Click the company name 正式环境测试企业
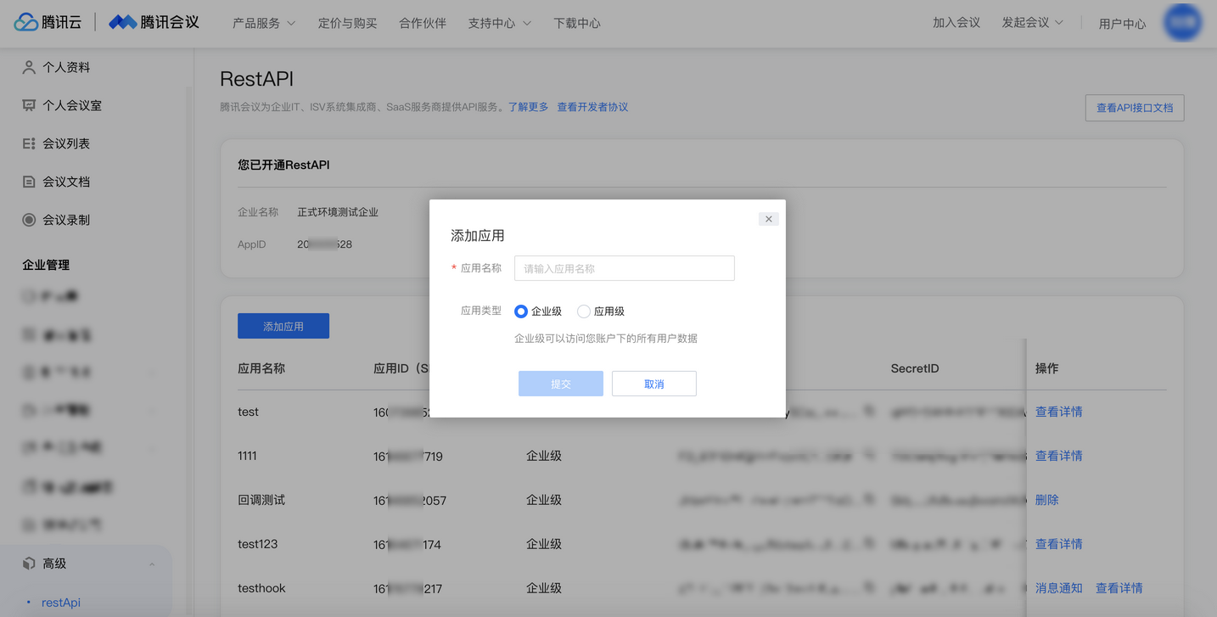 (338, 212)
